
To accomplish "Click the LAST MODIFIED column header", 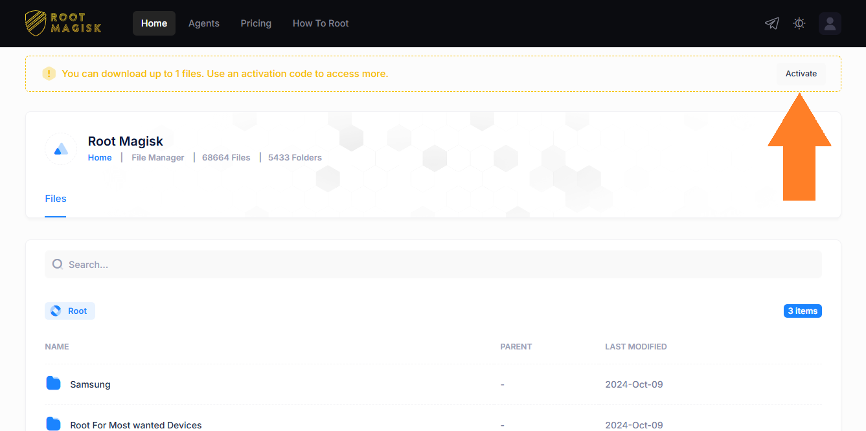I will click(x=636, y=347).
